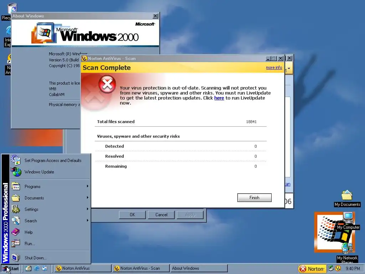
Task: Click the Windows Update globe icon
Action: tap(16, 172)
